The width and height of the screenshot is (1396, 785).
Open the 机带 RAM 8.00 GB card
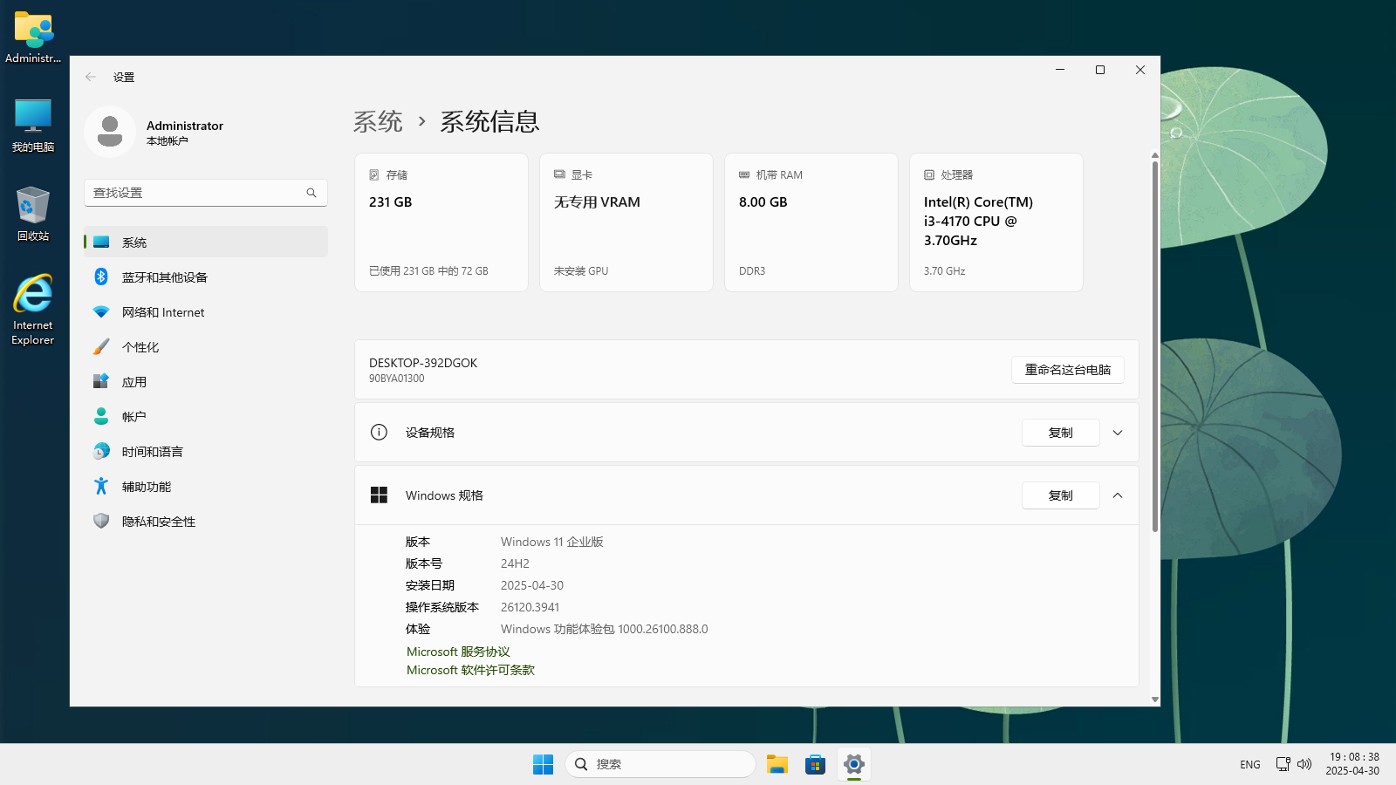click(811, 222)
